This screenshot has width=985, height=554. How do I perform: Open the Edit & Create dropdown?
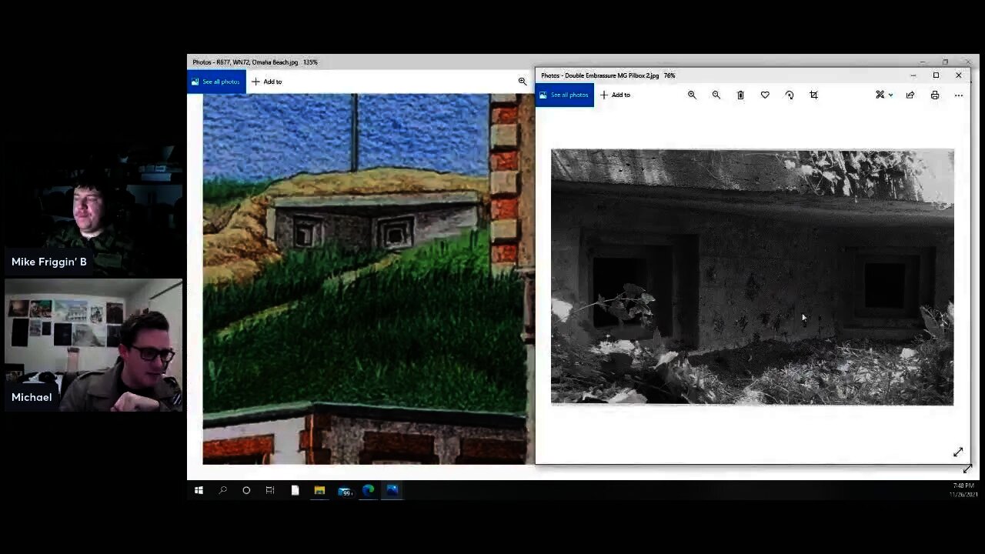click(883, 95)
